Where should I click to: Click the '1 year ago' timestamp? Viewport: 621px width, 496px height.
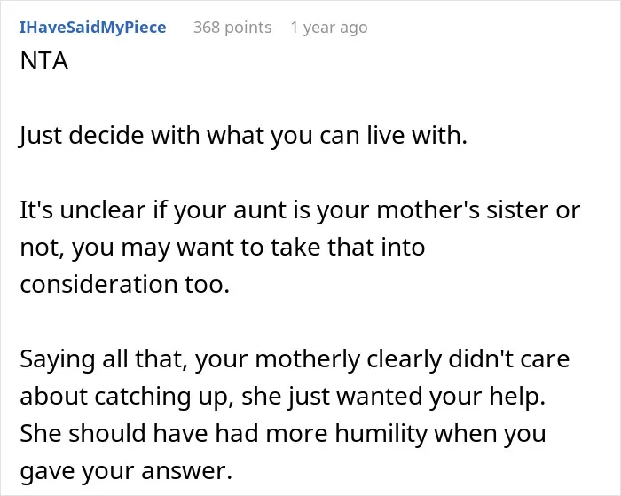point(329,28)
